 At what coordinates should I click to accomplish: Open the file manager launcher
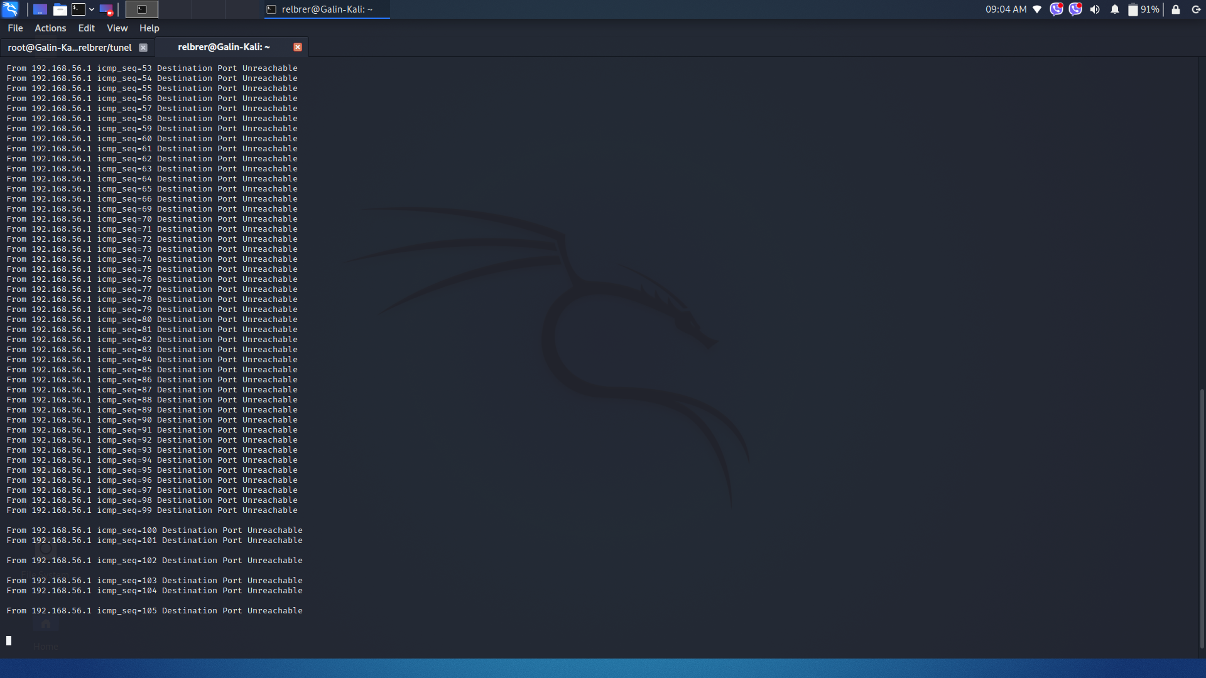(60, 9)
